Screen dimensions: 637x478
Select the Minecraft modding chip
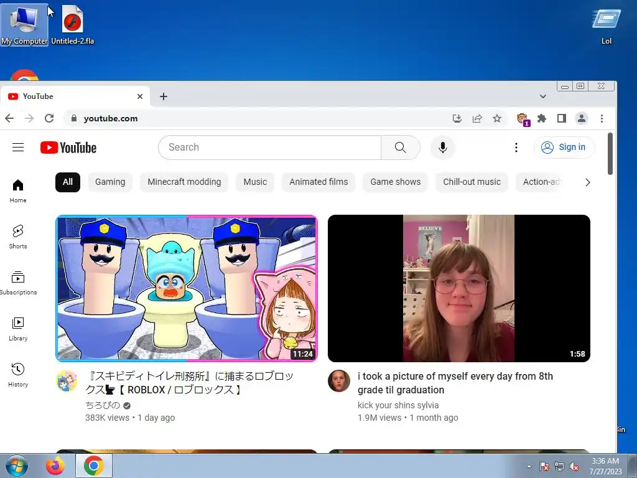(x=184, y=182)
